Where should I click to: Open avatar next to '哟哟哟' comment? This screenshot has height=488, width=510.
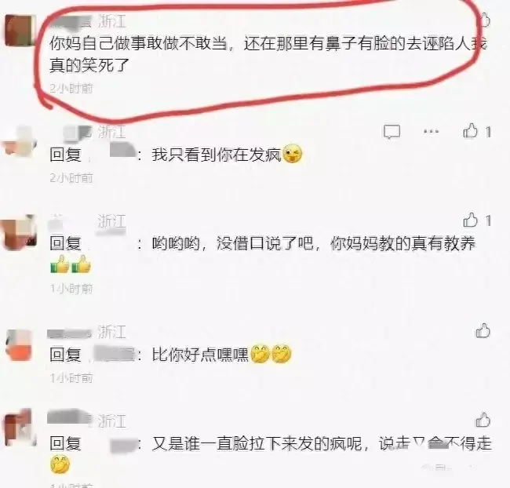19,231
